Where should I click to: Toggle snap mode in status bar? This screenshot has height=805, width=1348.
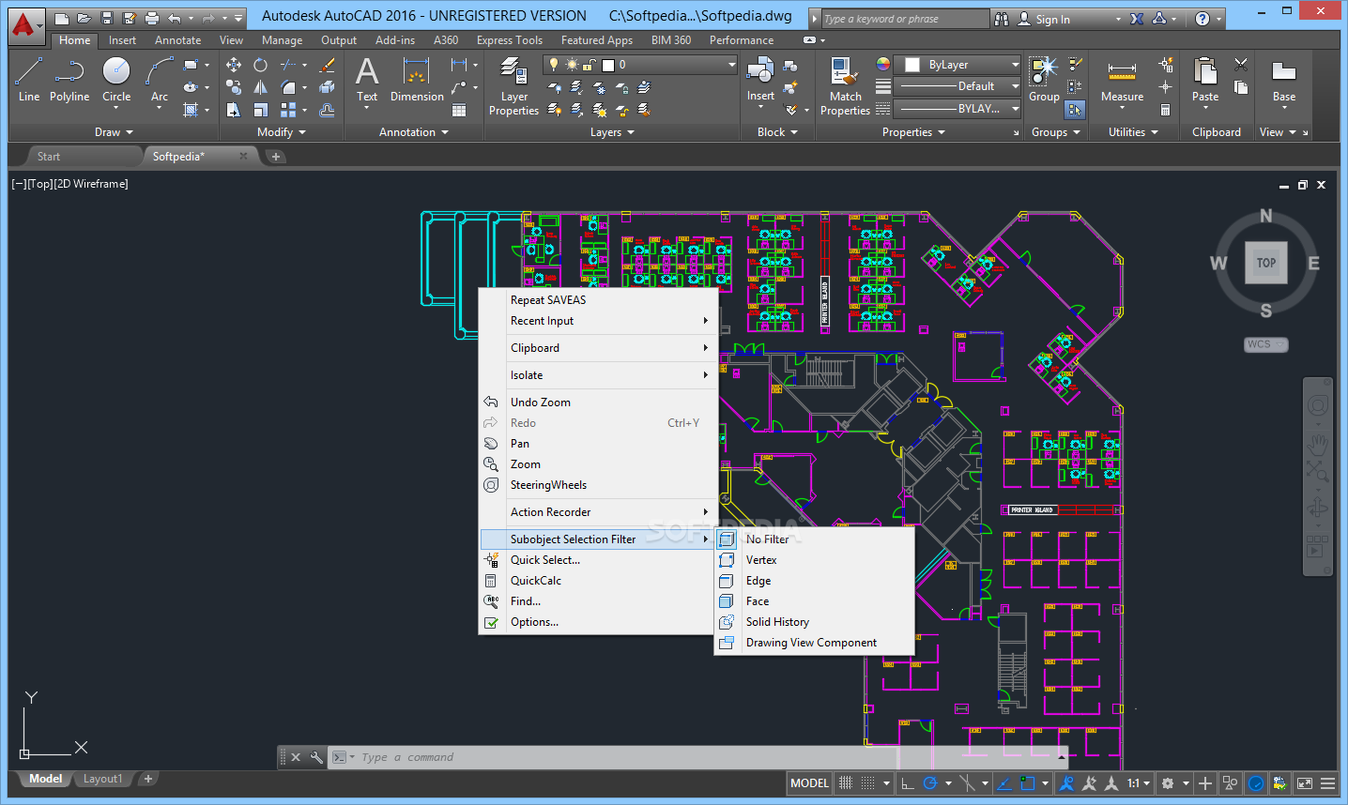[x=868, y=783]
